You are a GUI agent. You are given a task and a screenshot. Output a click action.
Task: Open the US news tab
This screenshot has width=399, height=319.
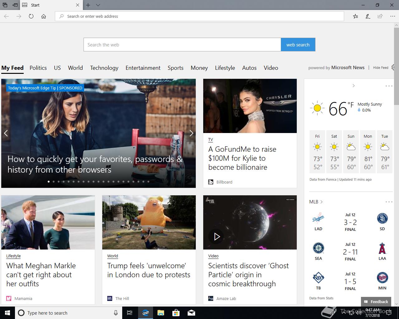pyautogui.click(x=57, y=68)
